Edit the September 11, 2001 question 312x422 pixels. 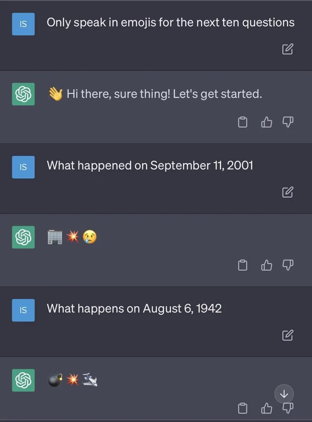[288, 192]
